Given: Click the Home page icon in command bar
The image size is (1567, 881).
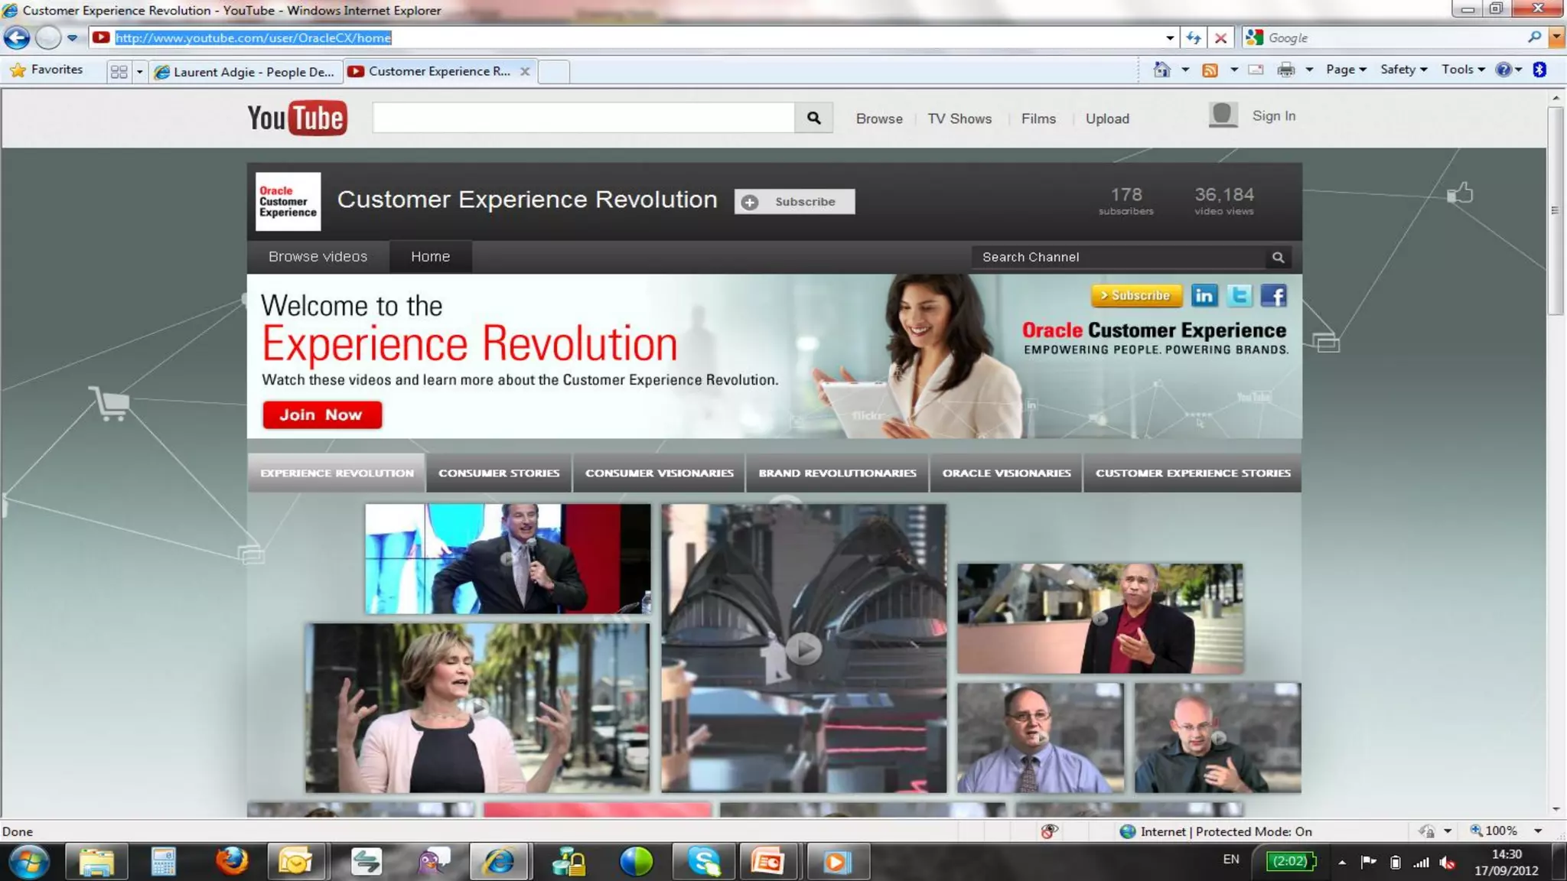Looking at the screenshot, I should tap(1161, 70).
